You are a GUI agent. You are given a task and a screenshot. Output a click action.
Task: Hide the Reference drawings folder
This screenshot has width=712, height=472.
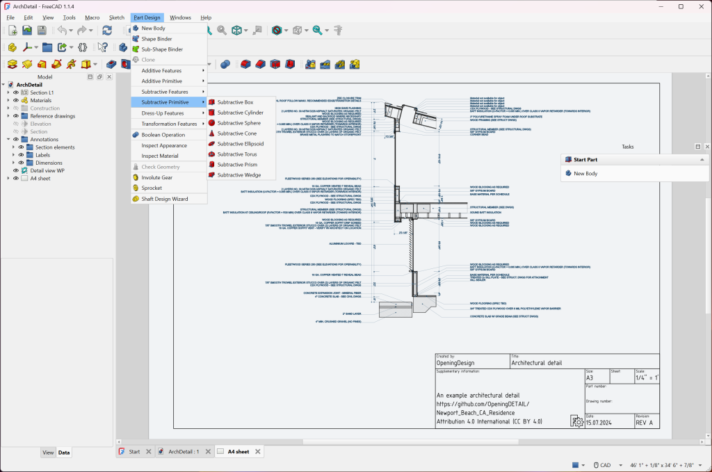[x=16, y=115]
